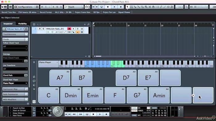Click Play in the top toolbar

coord(114,7)
